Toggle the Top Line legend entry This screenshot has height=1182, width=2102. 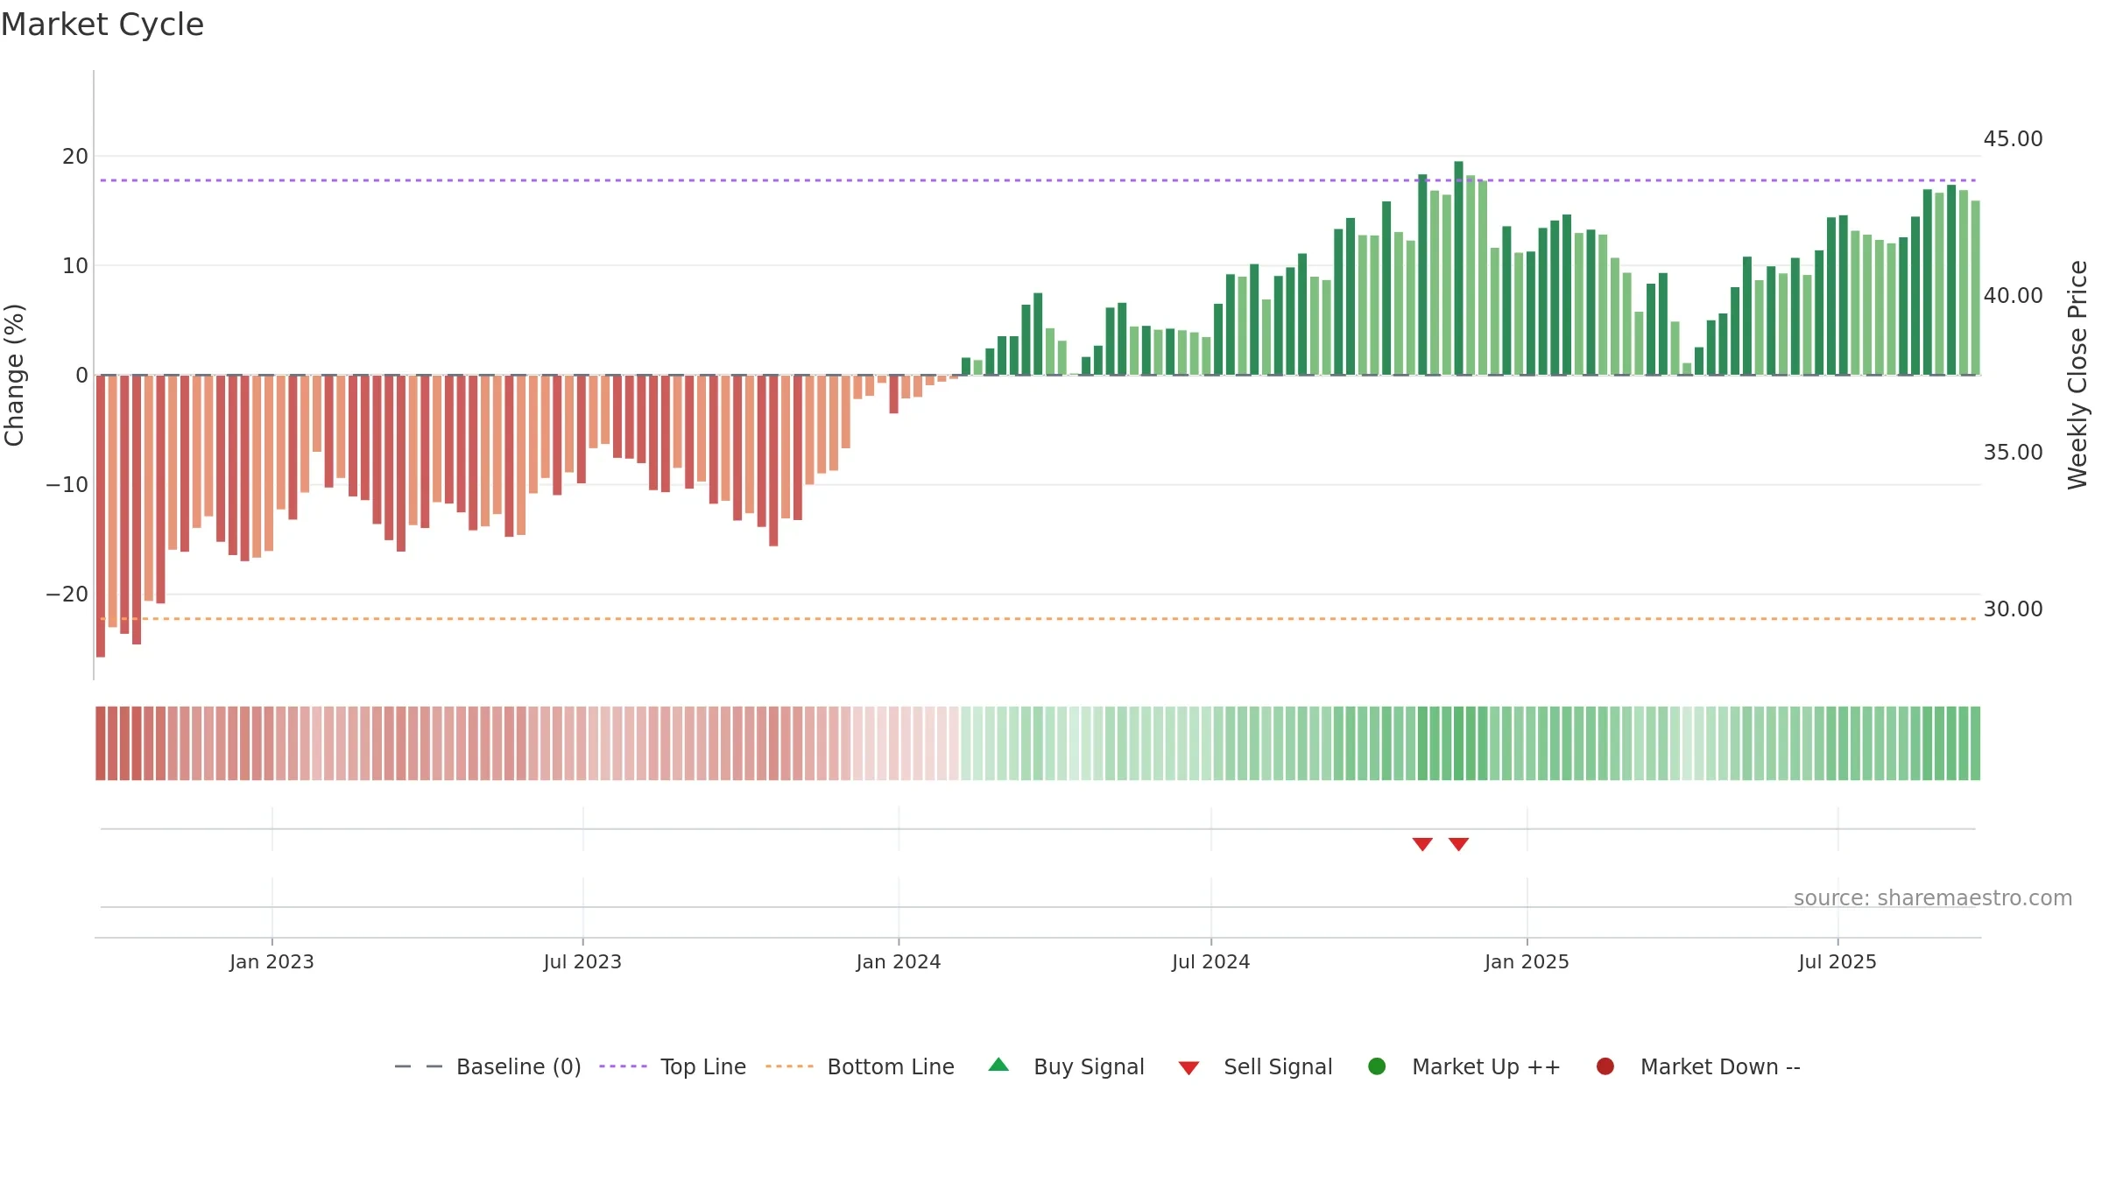(x=673, y=1066)
